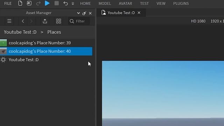Click the Places breadcrumb
The height and width of the screenshot is (126, 224).
(x=54, y=32)
